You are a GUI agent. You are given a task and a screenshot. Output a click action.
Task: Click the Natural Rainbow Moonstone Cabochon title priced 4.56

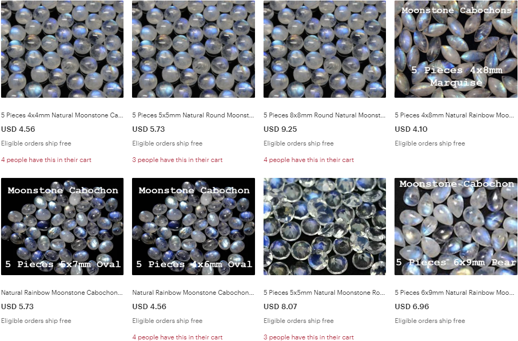coord(193,293)
